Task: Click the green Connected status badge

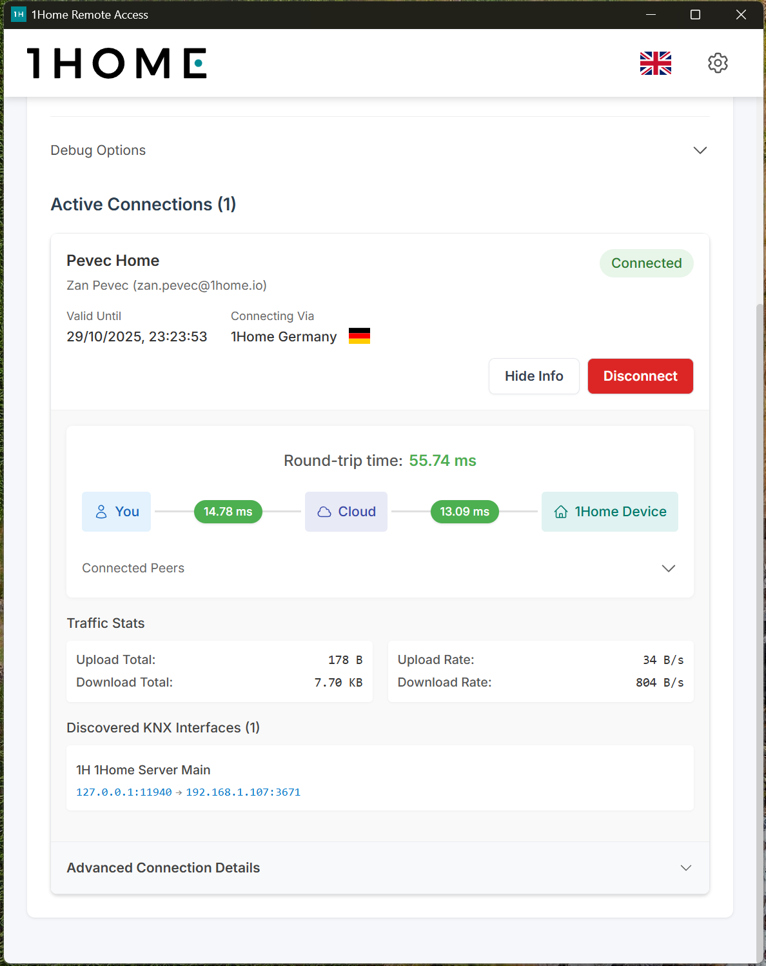Action: pos(646,263)
